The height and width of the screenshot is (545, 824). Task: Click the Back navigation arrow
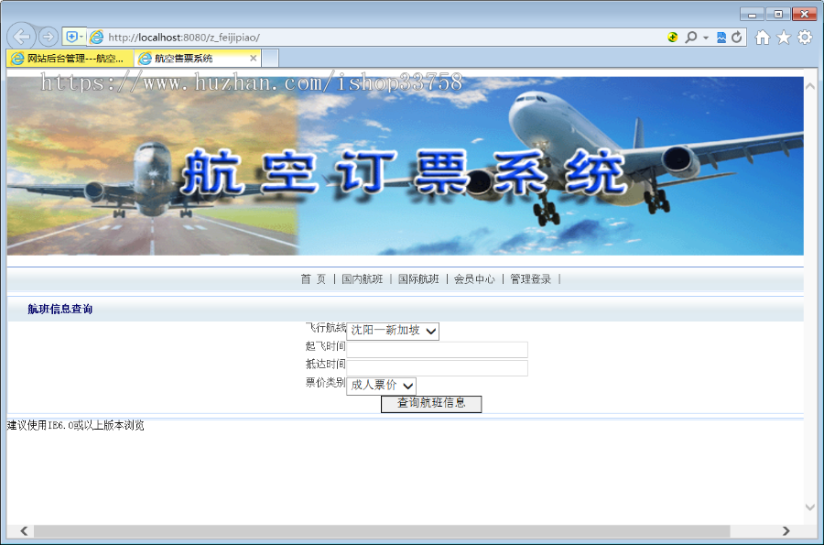click(22, 36)
